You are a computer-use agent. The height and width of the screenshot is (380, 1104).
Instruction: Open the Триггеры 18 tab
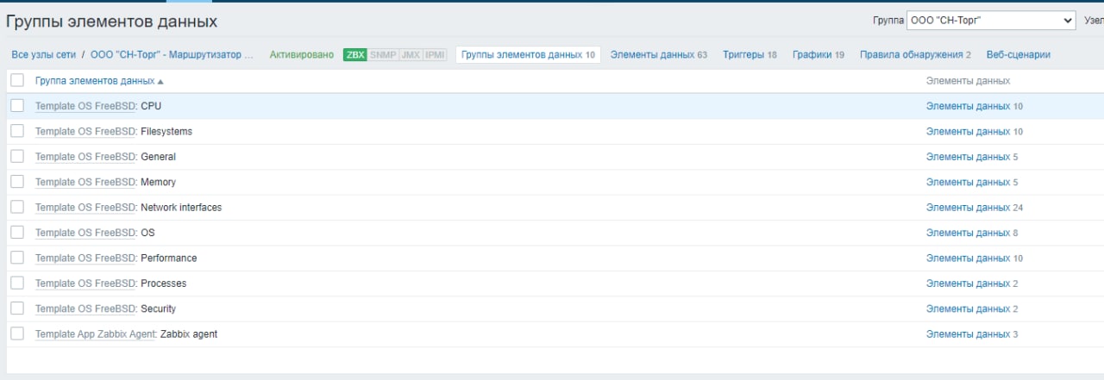(x=750, y=54)
